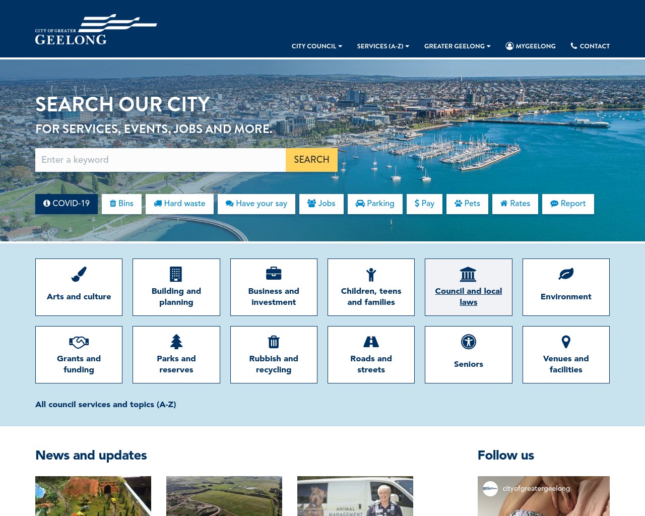Open the MYGEELONG menu item

tap(531, 46)
